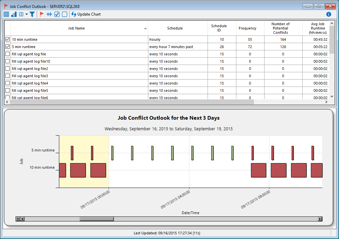This screenshot has width=339, height=239.
Task: Click the frequency value 72 cell
Action: 250,47
